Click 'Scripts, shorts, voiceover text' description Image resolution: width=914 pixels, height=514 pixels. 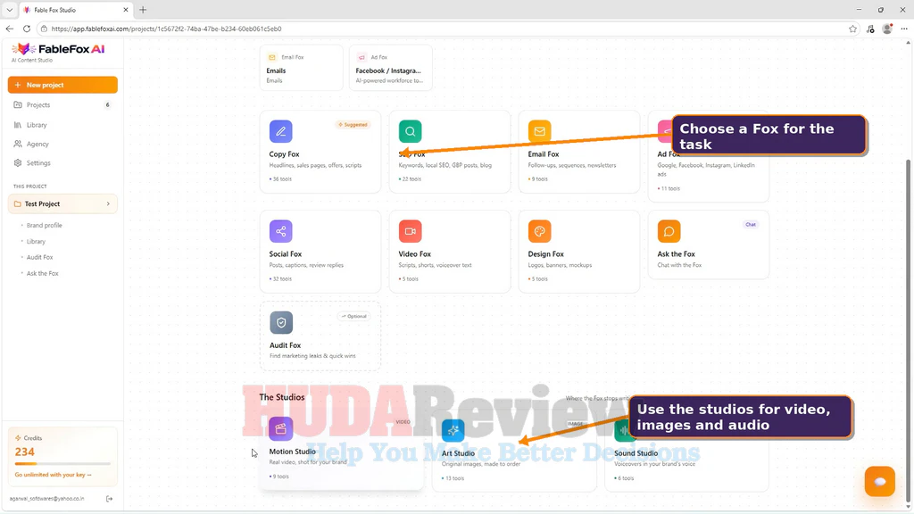[x=436, y=265]
